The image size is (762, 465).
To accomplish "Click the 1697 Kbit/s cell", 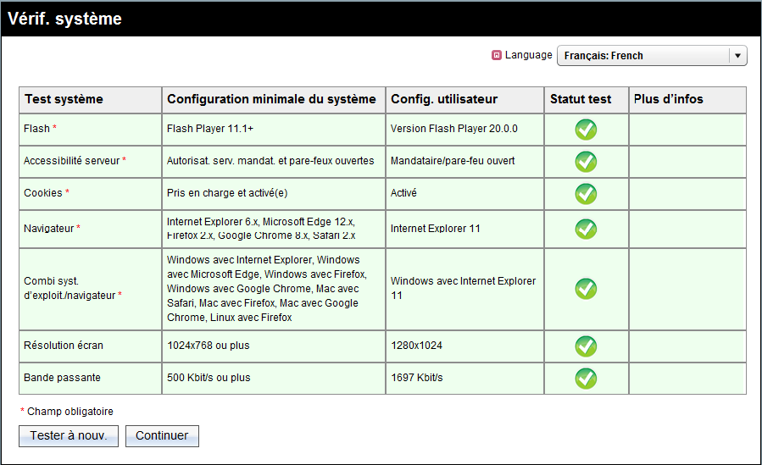I will coord(464,378).
